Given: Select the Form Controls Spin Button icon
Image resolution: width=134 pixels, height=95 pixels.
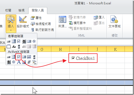Looking at the screenshot, I should 24,41.
